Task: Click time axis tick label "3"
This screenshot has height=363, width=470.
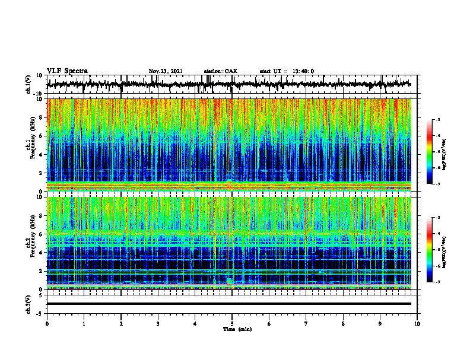Action: tap(158, 324)
